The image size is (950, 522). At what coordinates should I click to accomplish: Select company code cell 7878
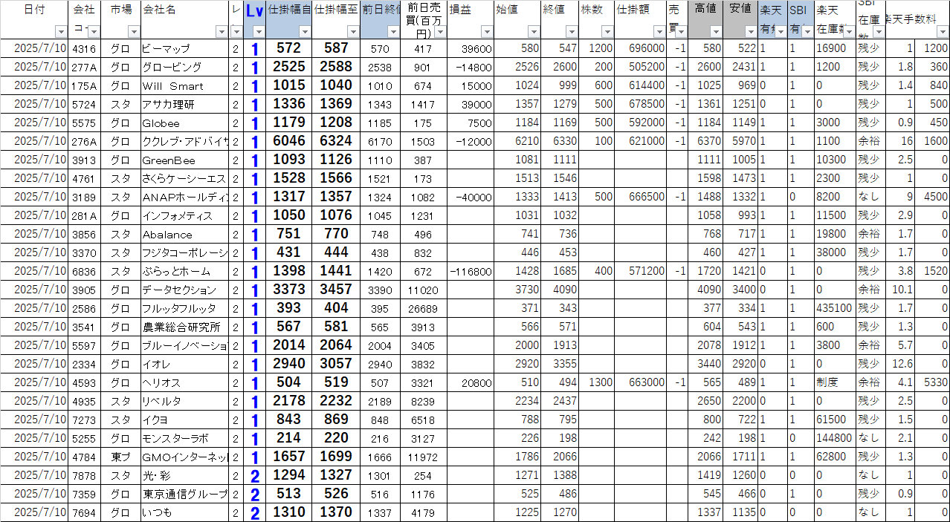(85, 475)
